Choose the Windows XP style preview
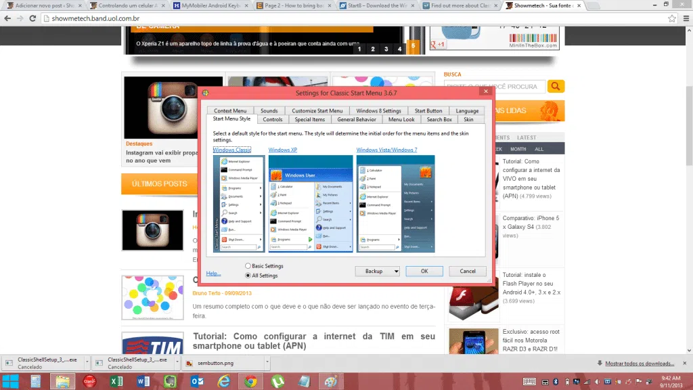The width and height of the screenshot is (693, 390). 311,204
